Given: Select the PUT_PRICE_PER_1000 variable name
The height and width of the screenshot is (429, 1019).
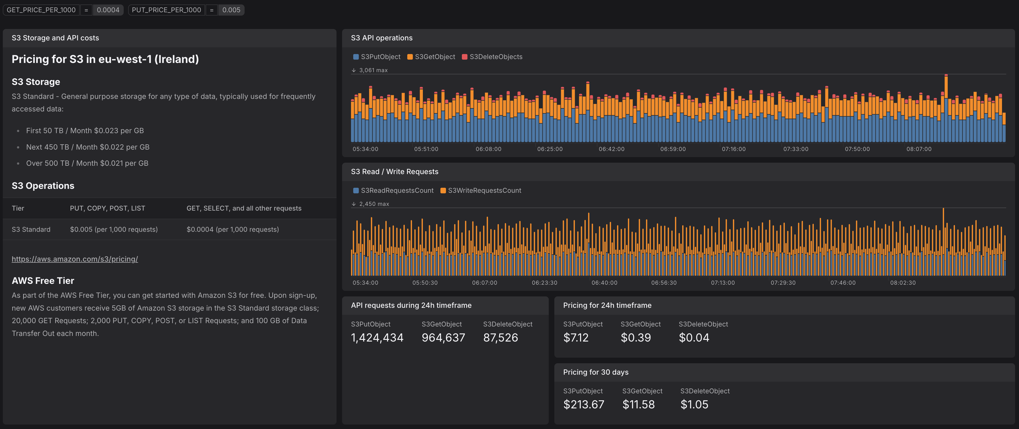Looking at the screenshot, I should point(166,10).
